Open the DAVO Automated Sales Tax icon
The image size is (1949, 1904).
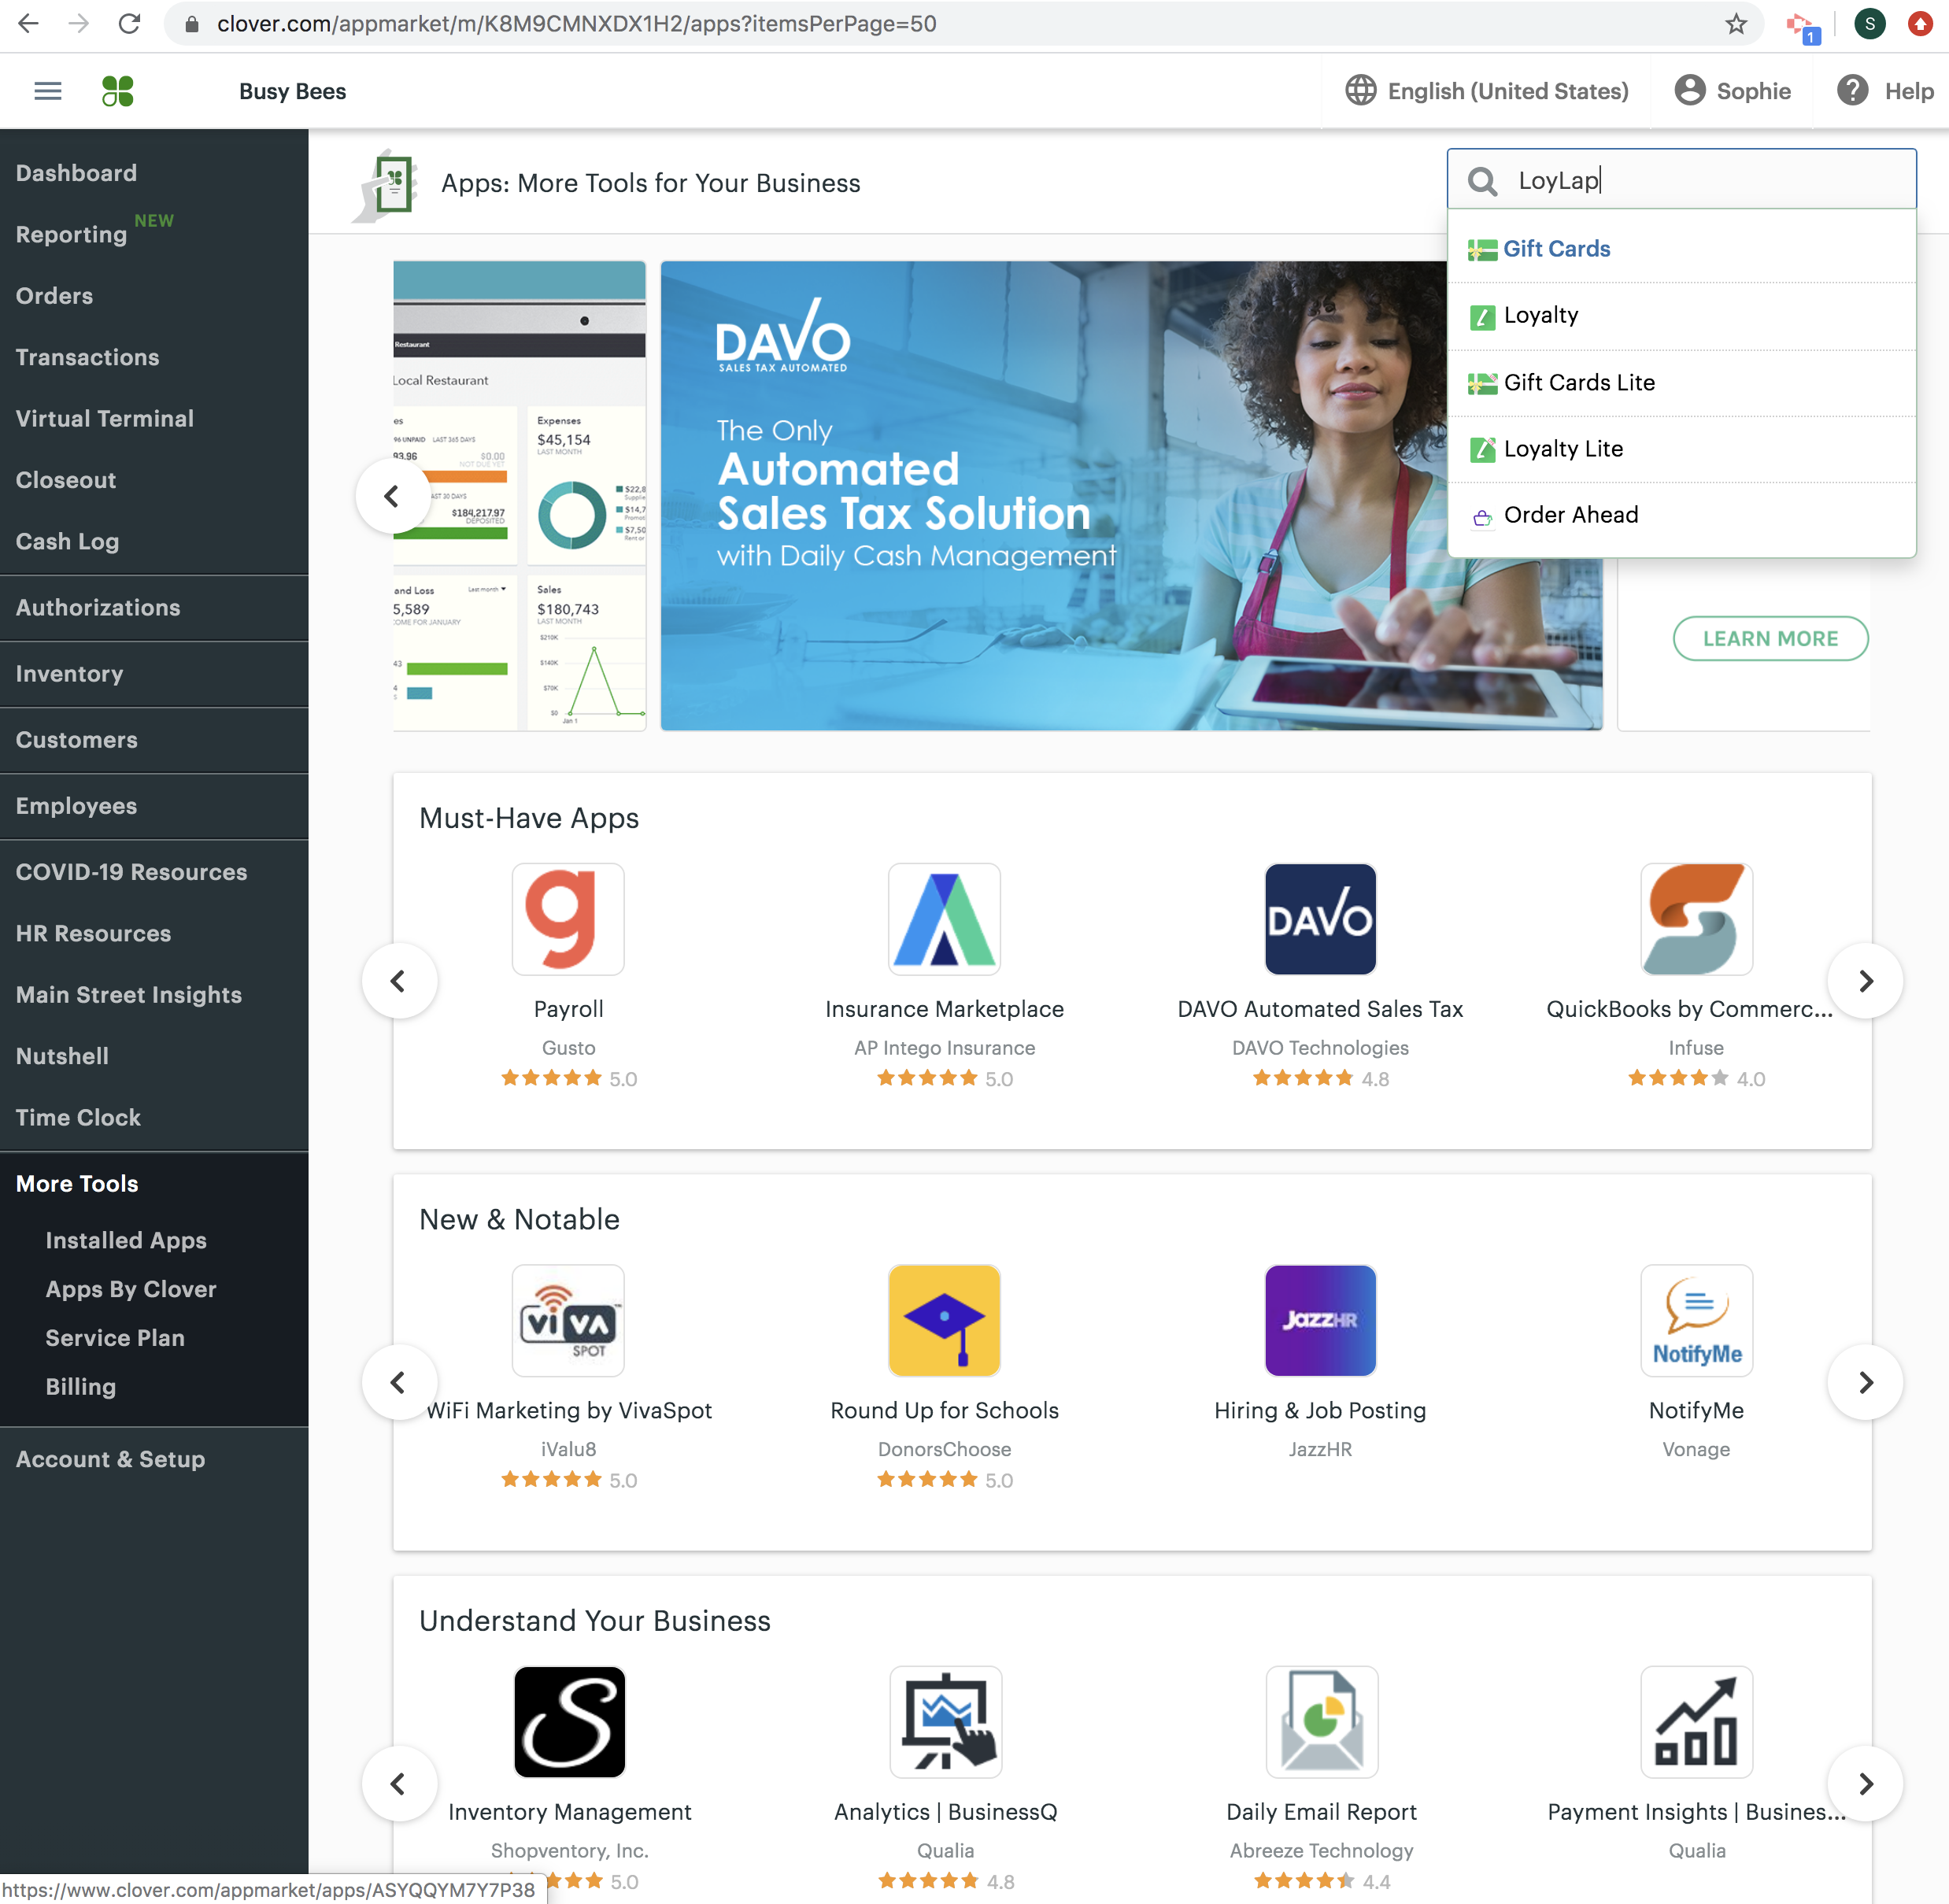(1320, 918)
